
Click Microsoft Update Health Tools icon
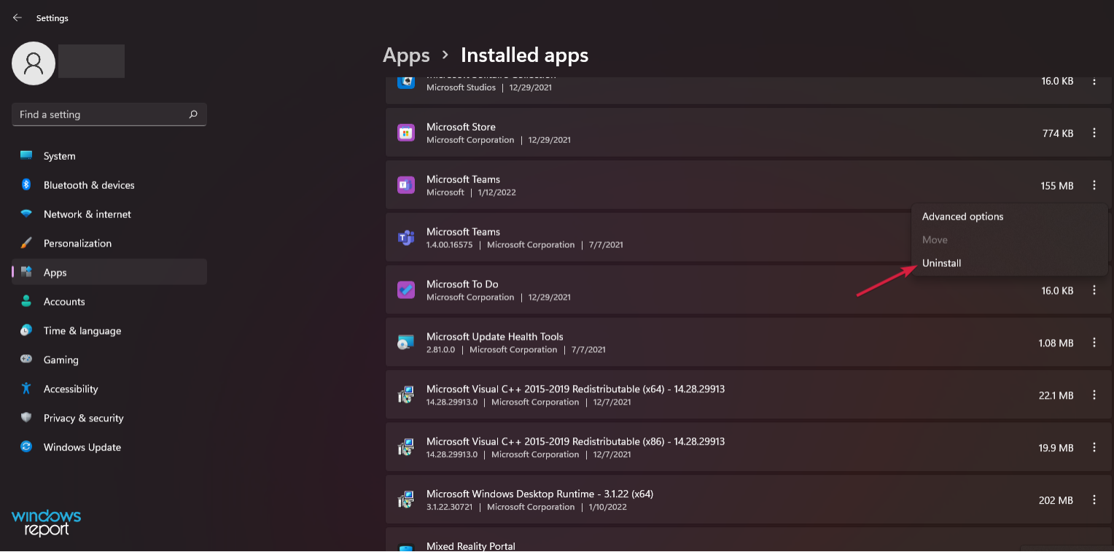(x=406, y=343)
